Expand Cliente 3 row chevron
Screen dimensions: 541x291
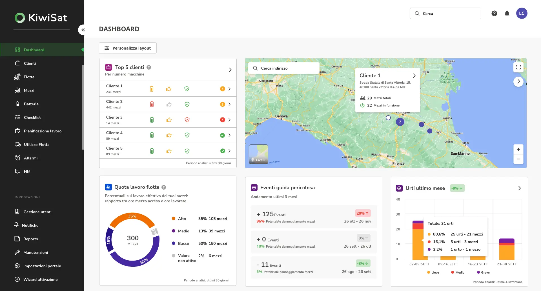[x=230, y=120]
